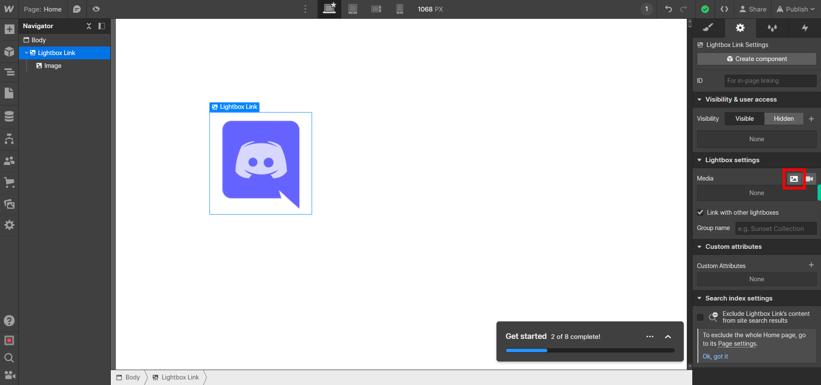This screenshot has width=821, height=385.
Task: Open the Components cube panel
Action: (9, 52)
